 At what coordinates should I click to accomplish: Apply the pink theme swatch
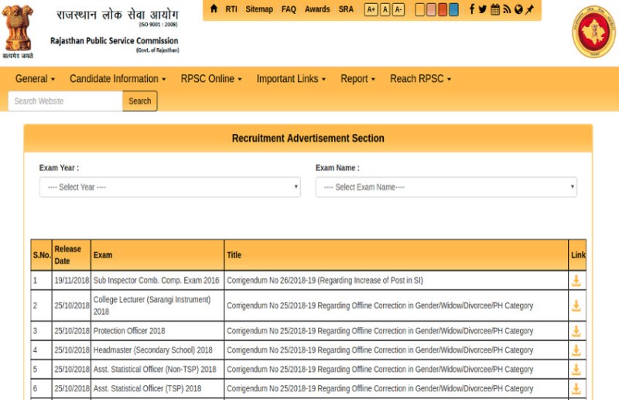(432, 9)
